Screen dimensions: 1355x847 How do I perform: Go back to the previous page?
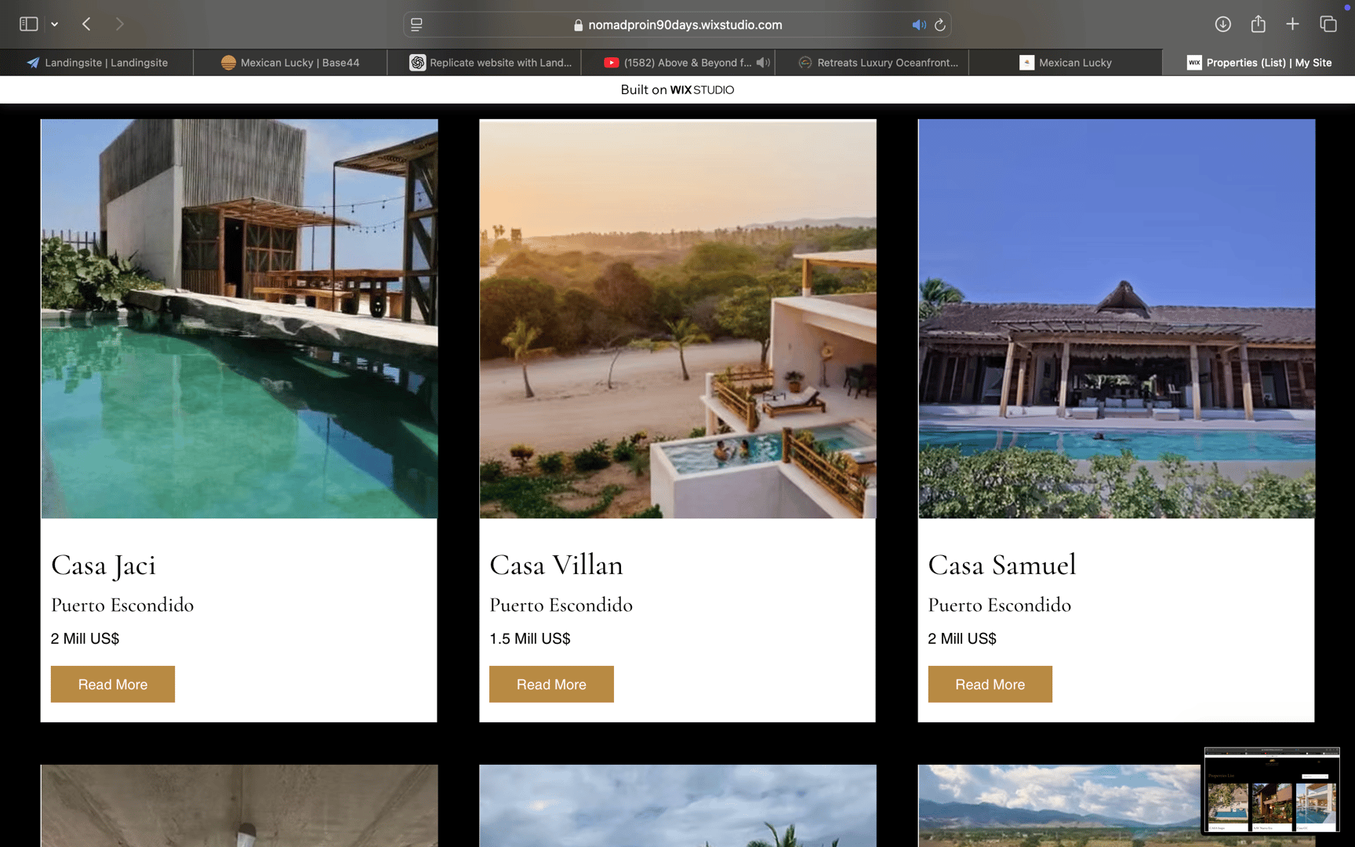86,24
